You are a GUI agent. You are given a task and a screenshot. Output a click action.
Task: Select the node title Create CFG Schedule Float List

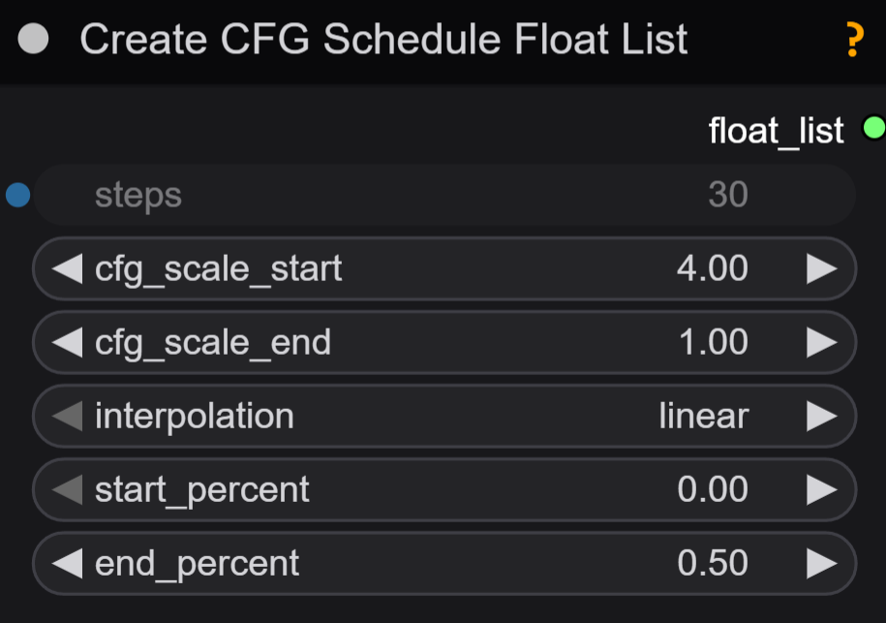point(383,39)
